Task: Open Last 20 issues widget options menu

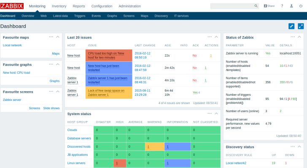Action: [x=210, y=37]
